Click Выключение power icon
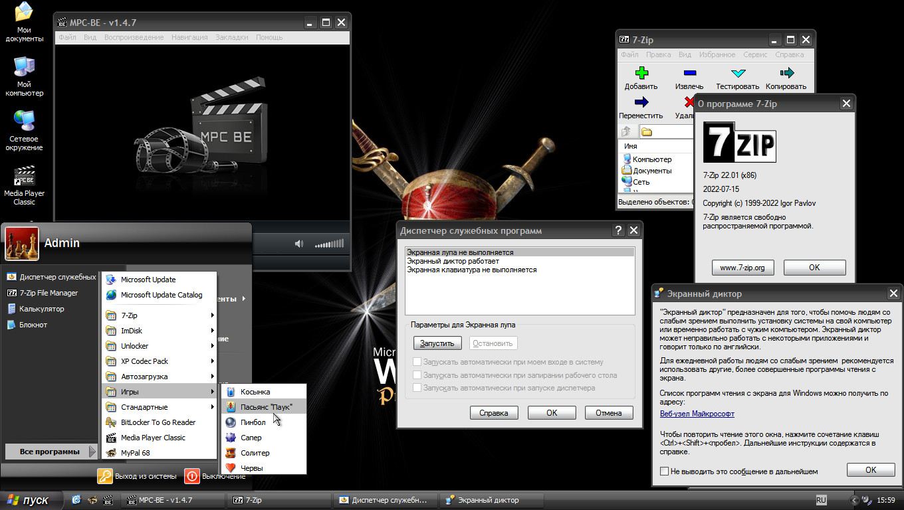904x510 pixels. tap(191, 475)
